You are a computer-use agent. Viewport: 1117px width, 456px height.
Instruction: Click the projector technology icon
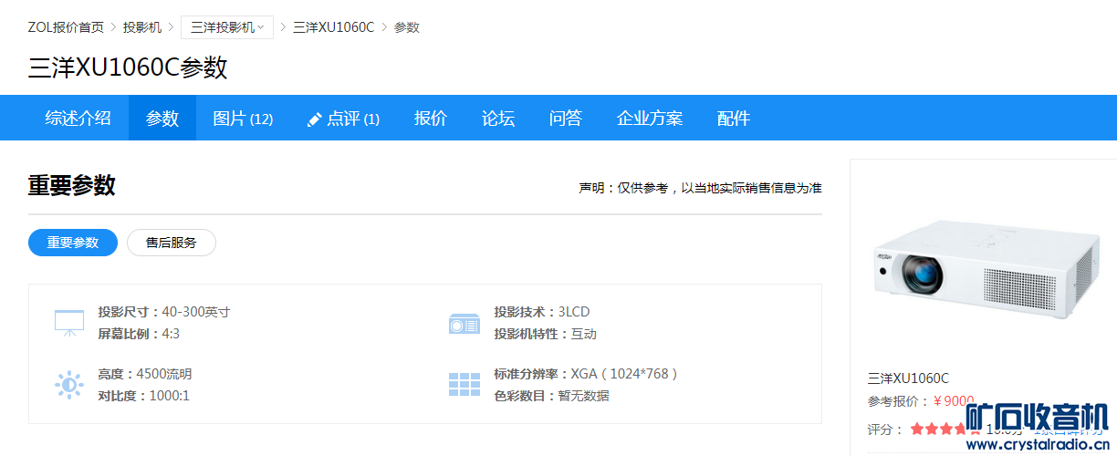(465, 323)
